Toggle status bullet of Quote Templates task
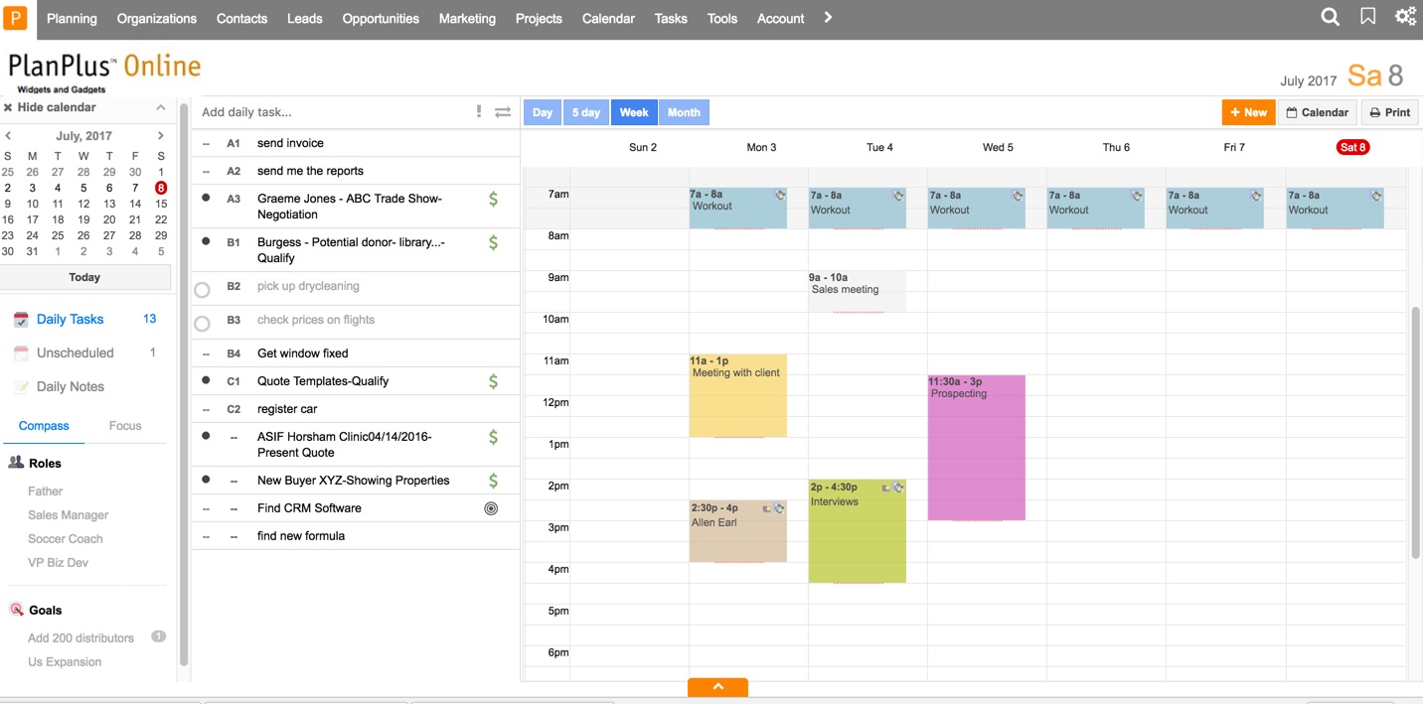 coord(206,380)
